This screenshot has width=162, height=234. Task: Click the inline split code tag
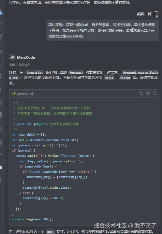[109, 78]
